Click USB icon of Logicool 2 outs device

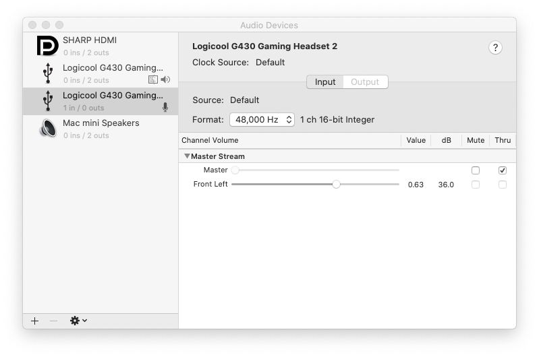pyautogui.click(x=48, y=73)
